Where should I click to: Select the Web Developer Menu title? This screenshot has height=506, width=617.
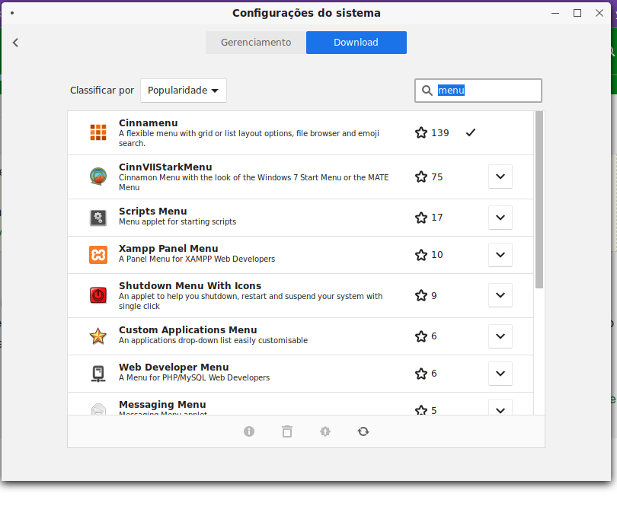(174, 368)
